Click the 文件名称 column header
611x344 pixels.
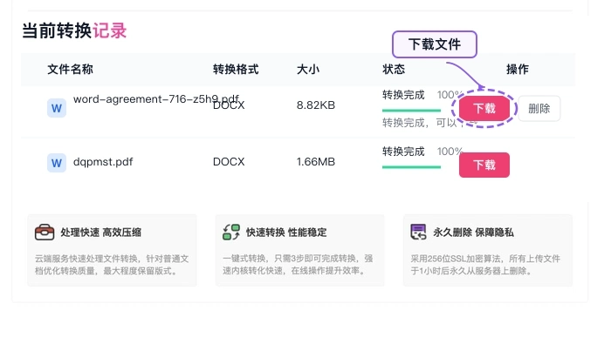[x=70, y=69]
